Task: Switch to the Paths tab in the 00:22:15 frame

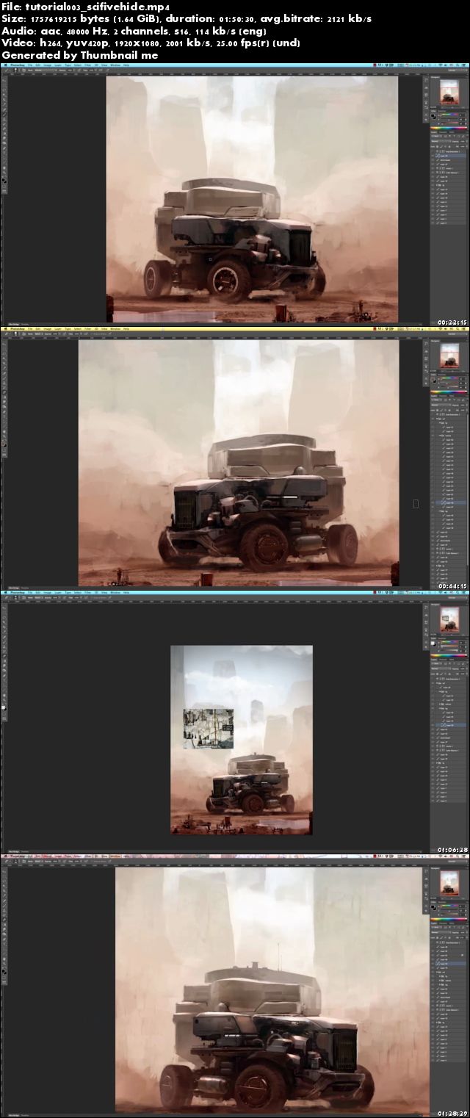Action: tap(452, 132)
